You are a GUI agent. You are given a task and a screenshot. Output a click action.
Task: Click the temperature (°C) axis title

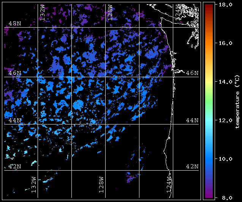coord(237,102)
